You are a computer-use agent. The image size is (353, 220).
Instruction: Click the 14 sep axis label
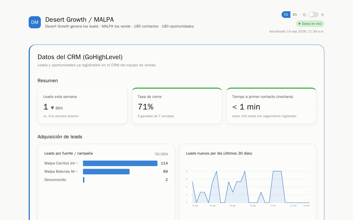pos(306,206)
